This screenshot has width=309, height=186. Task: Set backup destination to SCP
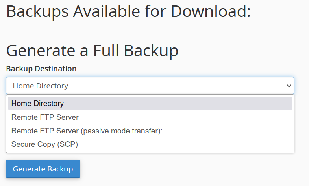[x=44, y=144]
